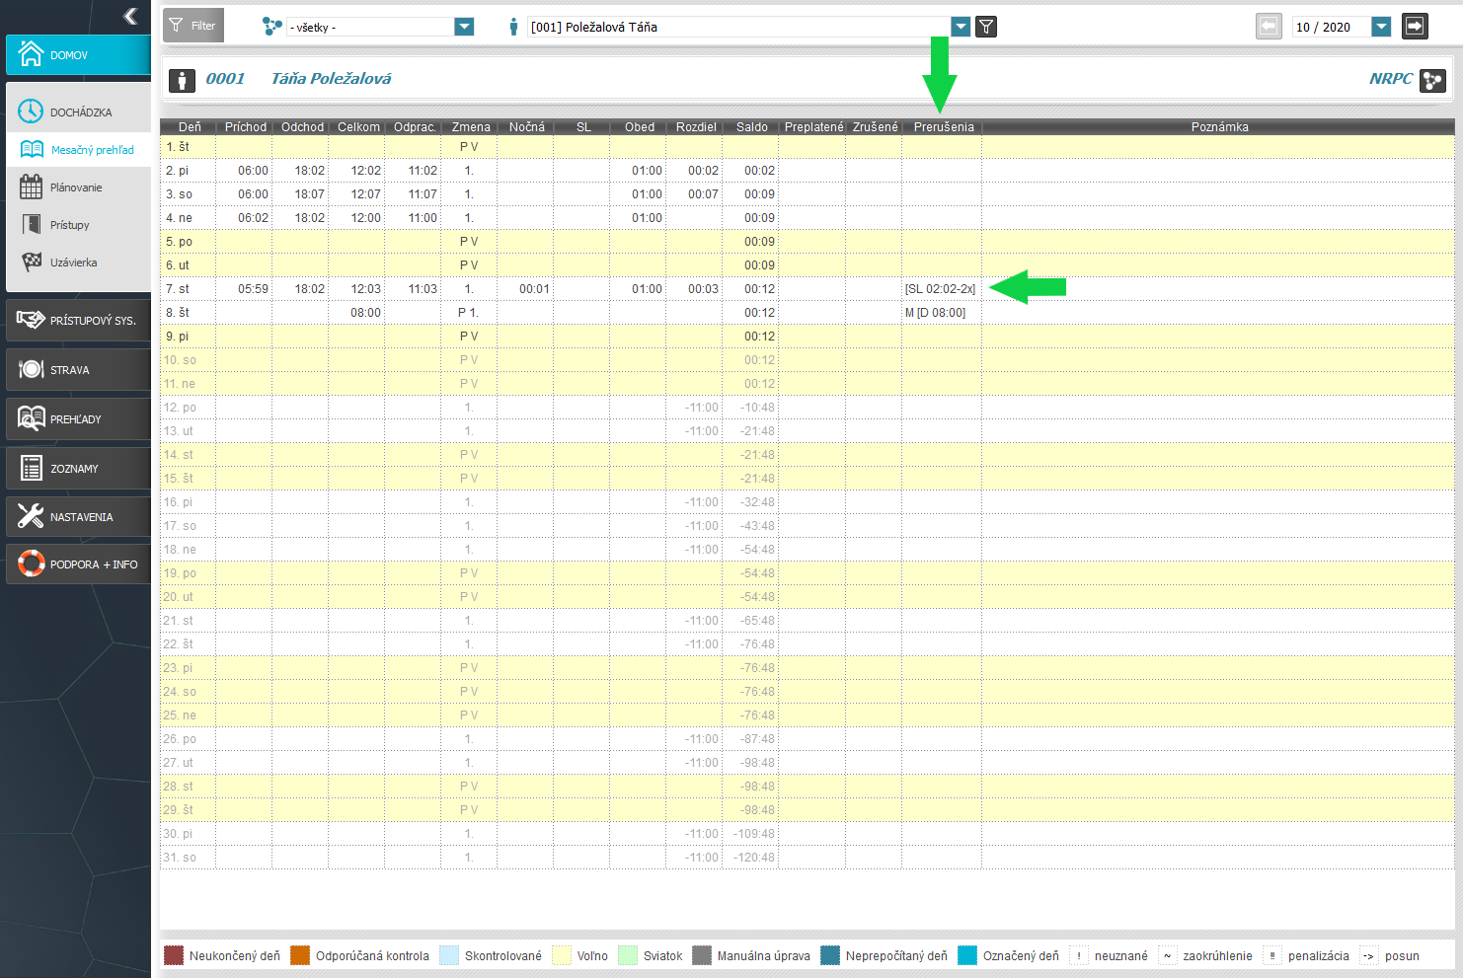Click the ZOZNAMY list icon

pos(31,468)
